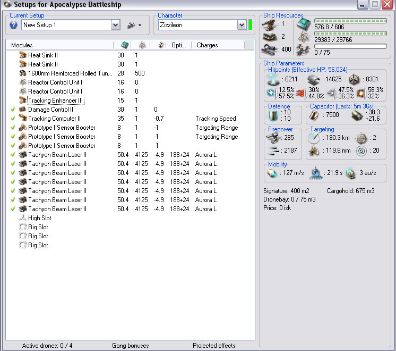This screenshot has width=396, height=351.
Task: Click the targeting range dial icon
Action: (314, 138)
